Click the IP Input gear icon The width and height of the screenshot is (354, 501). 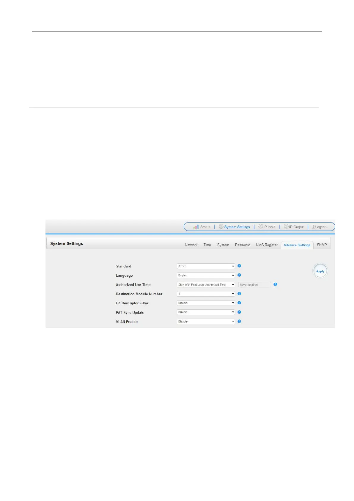pos(261,227)
